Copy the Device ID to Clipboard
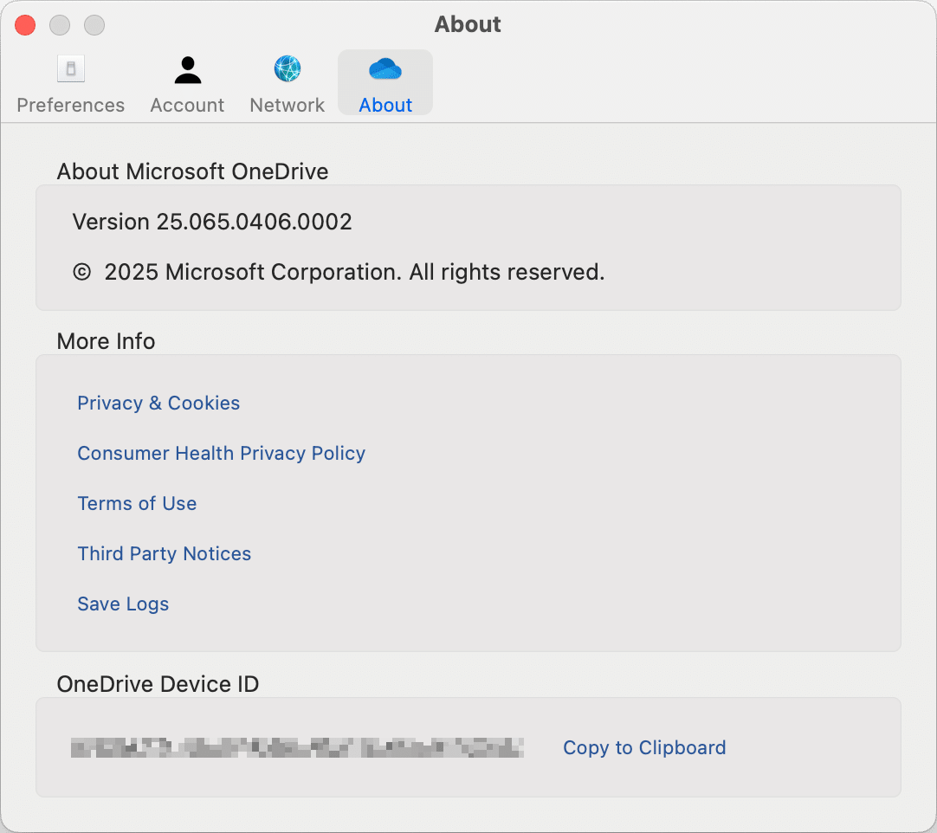The height and width of the screenshot is (833, 937). pyautogui.click(x=644, y=747)
